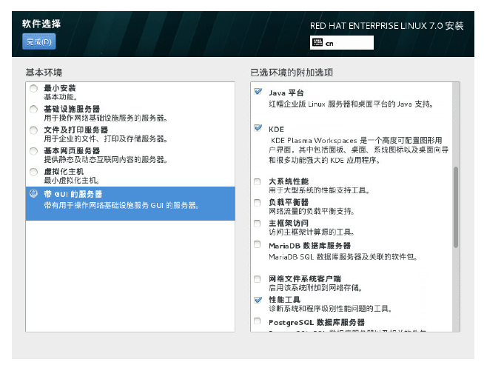Image resolution: width=484 pixels, height=365 pixels.
Task: Click 提供静态及动态互联网内容的服务器。 description
Action: pos(106,160)
